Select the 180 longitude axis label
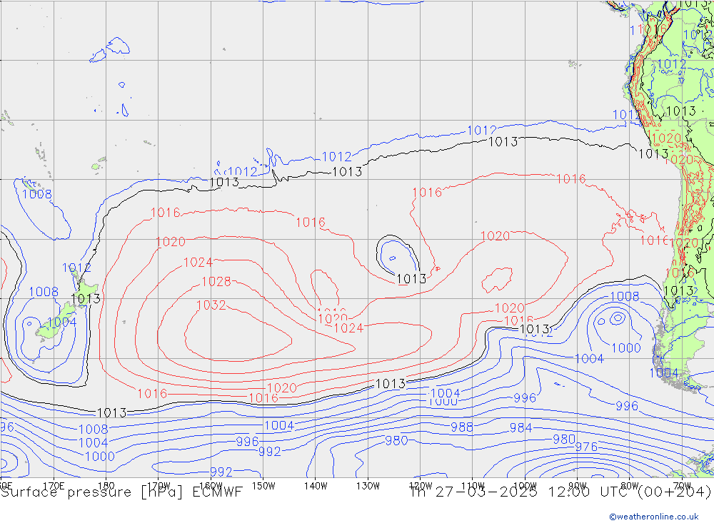The width and height of the screenshot is (714, 523). [x=106, y=486]
